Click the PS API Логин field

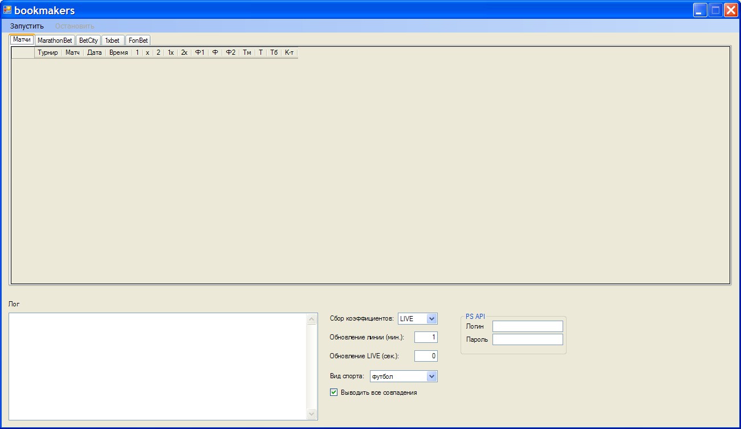point(528,326)
